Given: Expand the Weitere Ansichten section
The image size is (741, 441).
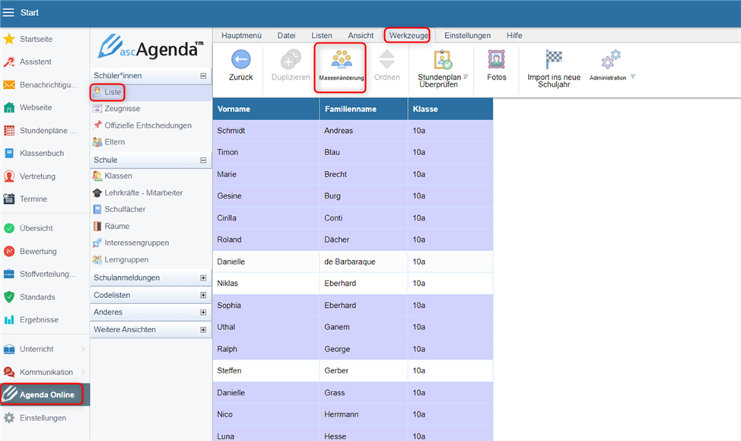Looking at the screenshot, I should [x=203, y=329].
